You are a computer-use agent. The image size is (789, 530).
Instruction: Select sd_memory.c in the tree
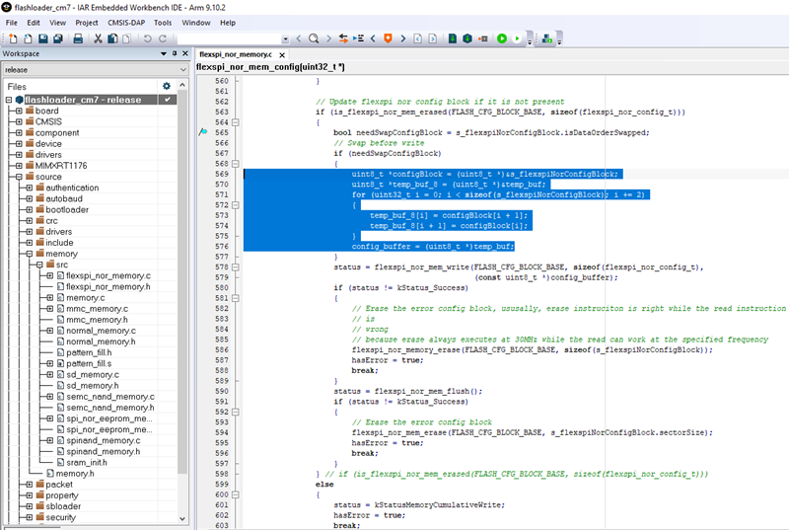[x=93, y=374]
